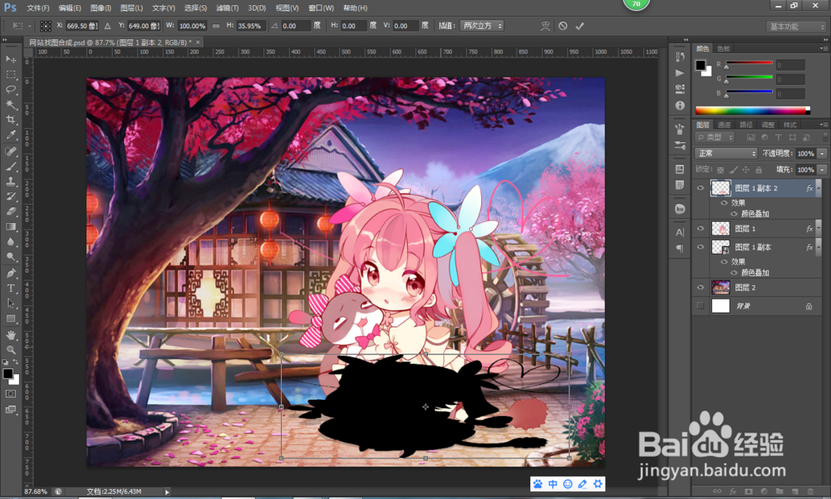Click the 图层 2 layer thumbnail
The image size is (831, 499).
point(720,288)
